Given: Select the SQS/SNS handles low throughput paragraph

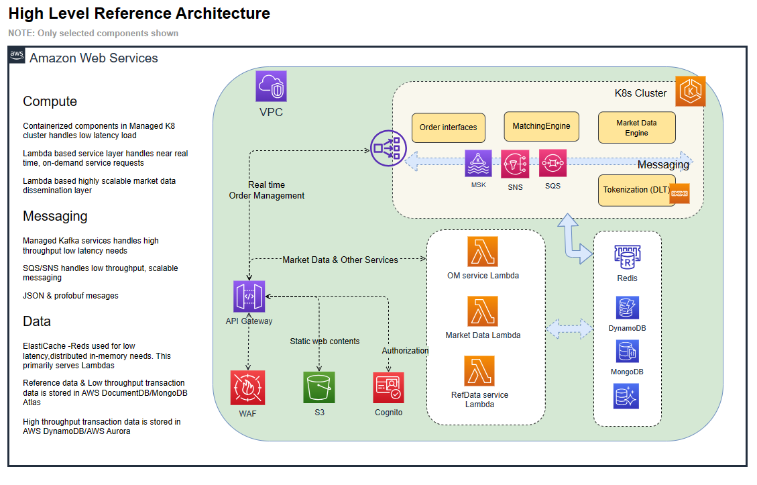Looking at the screenshot, I should [101, 273].
